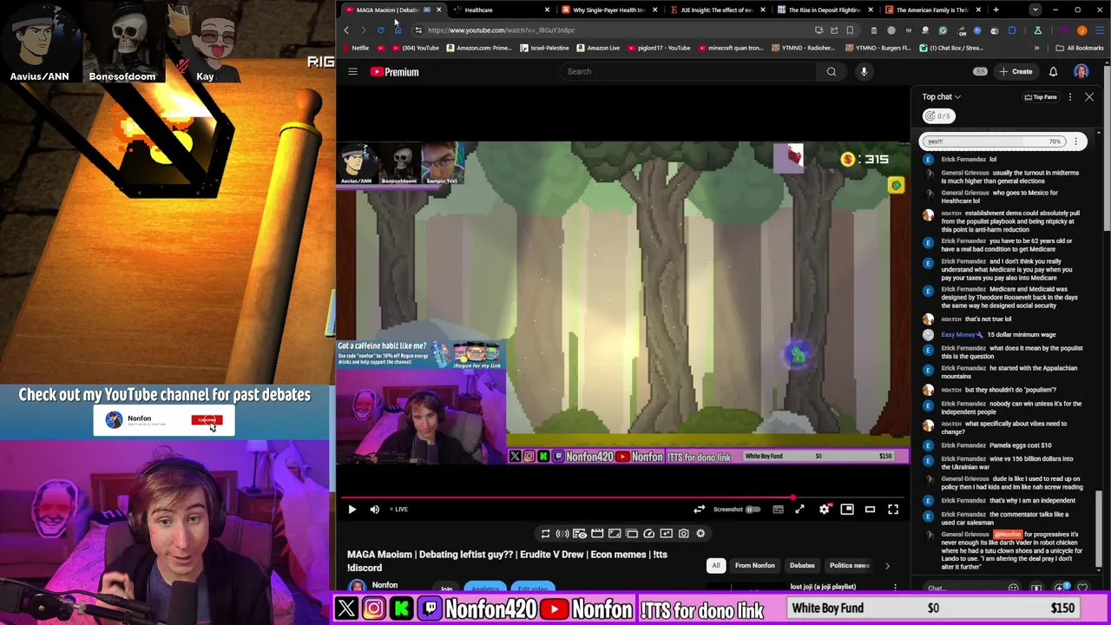Jump to live via the LIVE indicator
This screenshot has width=1111, height=625.
point(399,510)
